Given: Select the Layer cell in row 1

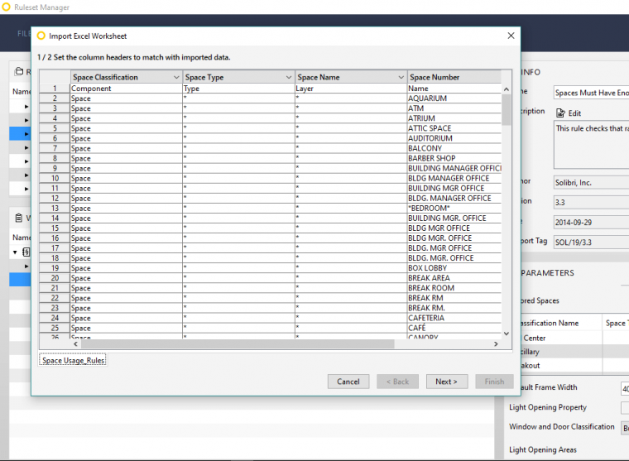Looking at the screenshot, I should tap(351, 89).
